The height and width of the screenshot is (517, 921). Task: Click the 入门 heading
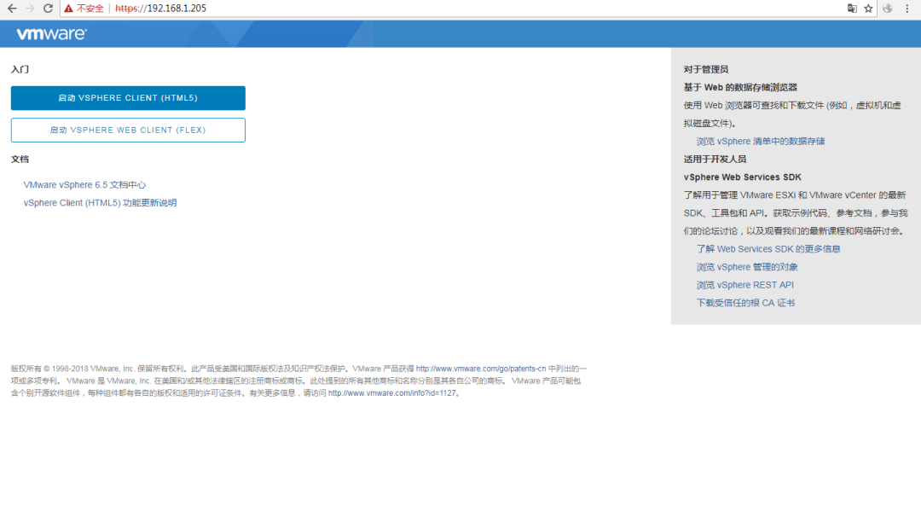(x=20, y=69)
